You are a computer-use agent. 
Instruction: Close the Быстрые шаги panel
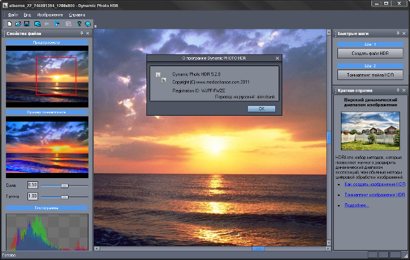coord(404,34)
